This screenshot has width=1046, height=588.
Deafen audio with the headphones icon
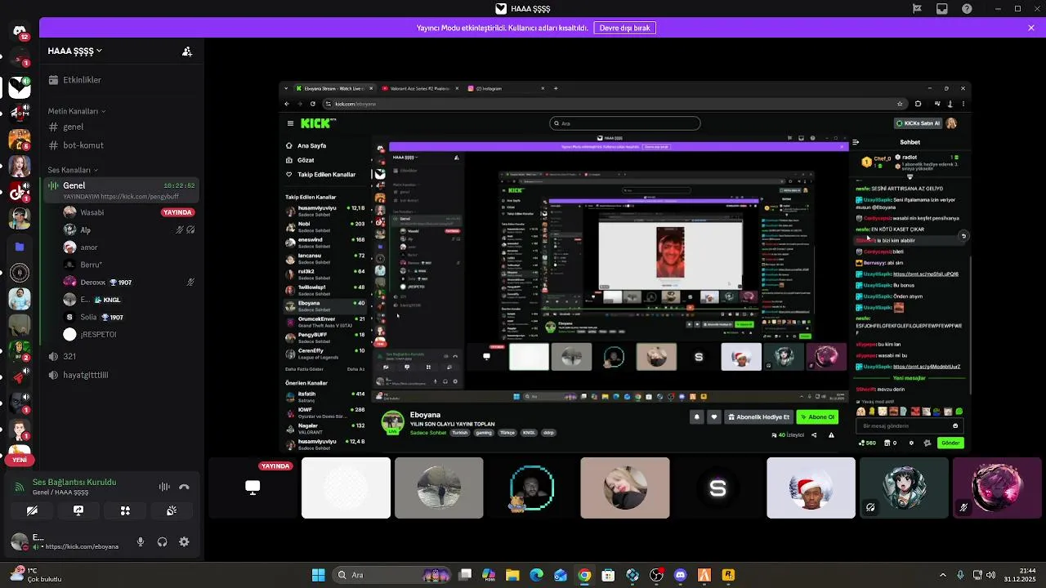coord(162,541)
